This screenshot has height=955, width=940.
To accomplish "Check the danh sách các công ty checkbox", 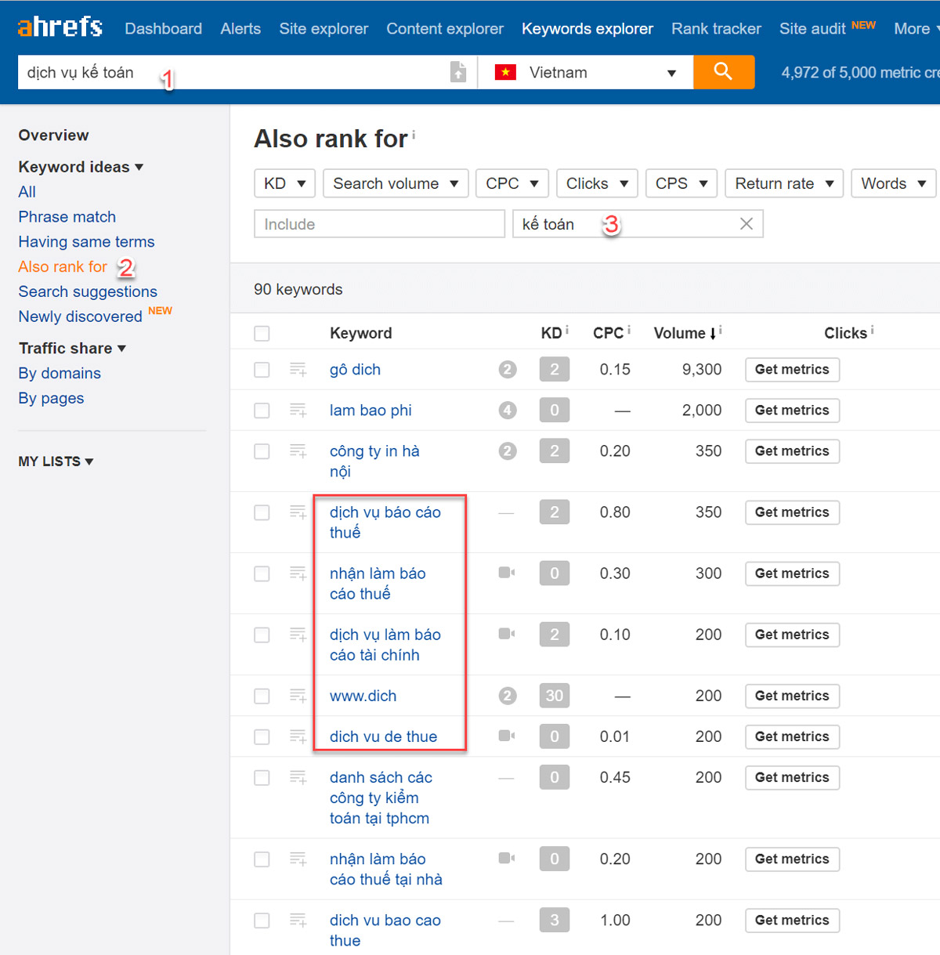I will (262, 777).
